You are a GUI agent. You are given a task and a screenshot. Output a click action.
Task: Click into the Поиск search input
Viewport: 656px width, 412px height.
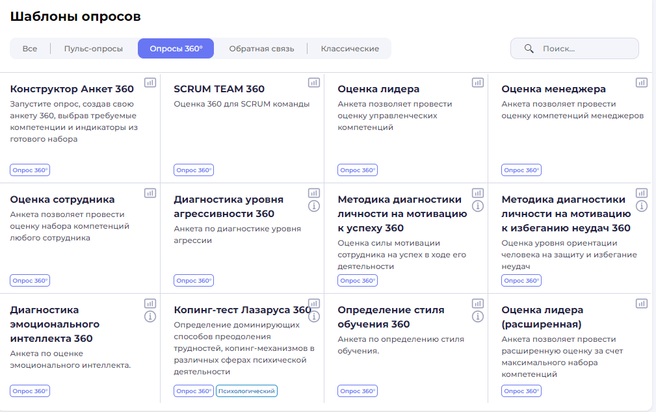[585, 49]
